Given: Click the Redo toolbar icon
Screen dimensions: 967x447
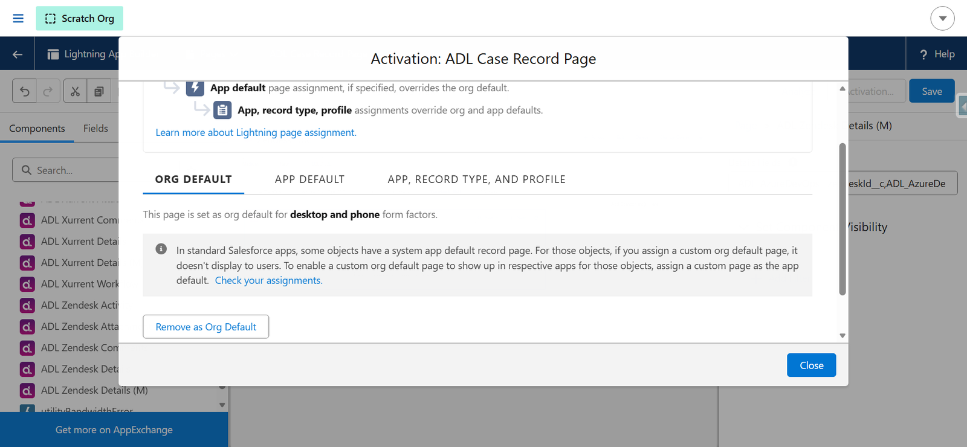Looking at the screenshot, I should tap(48, 91).
